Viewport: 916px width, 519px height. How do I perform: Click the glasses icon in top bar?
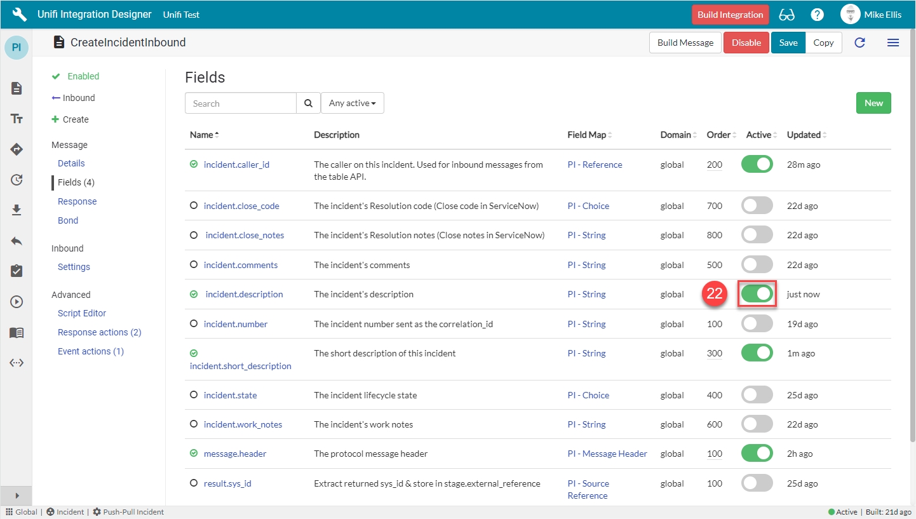786,15
